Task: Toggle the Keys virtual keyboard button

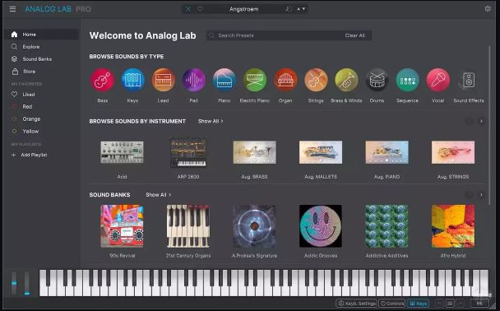Action: click(418, 304)
